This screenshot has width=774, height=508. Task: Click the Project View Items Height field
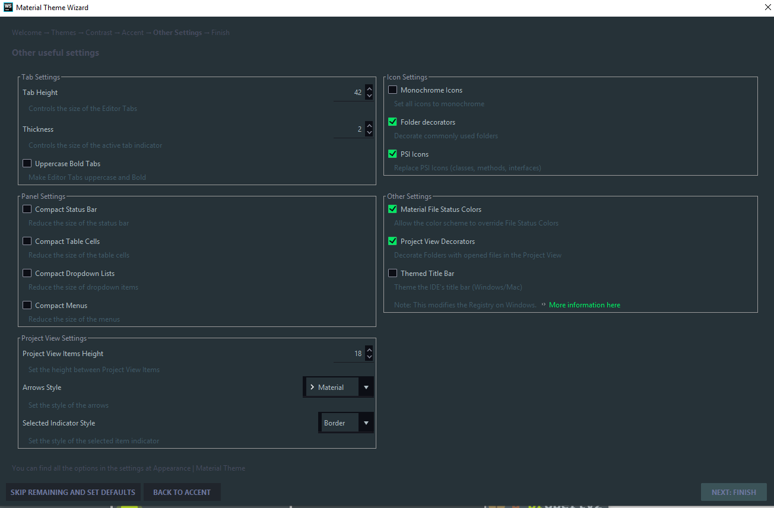349,354
